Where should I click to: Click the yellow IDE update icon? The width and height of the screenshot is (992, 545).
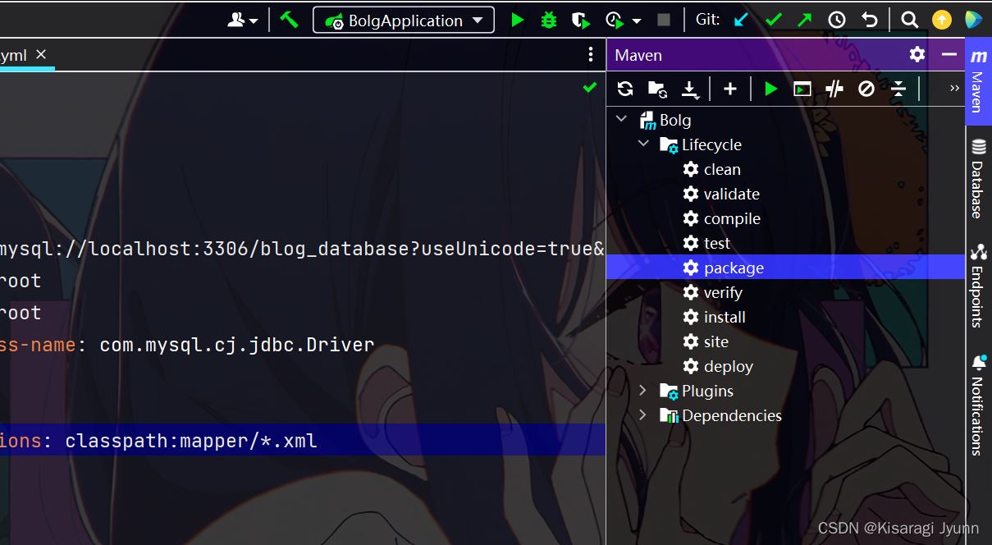pos(942,20)
